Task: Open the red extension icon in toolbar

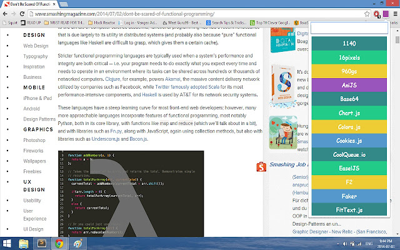Action: pyautogui.click(x=377, y=14)
